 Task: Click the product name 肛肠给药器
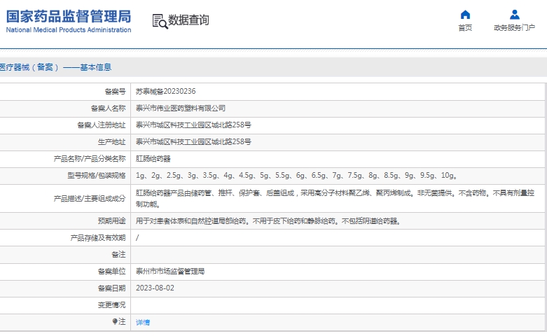point(153,159)
